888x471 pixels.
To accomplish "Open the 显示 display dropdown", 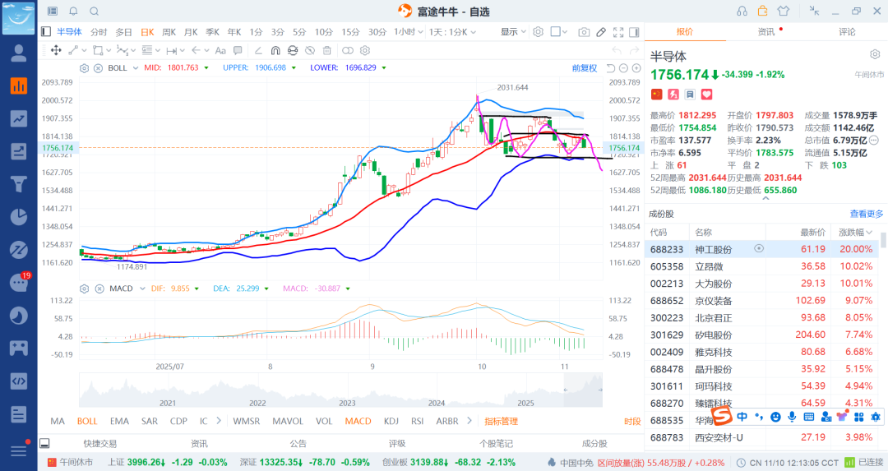I will tap(513, 32).
